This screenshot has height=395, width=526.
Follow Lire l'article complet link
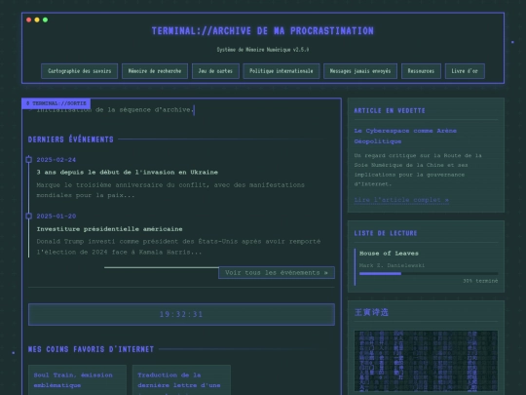pos(401,200)
